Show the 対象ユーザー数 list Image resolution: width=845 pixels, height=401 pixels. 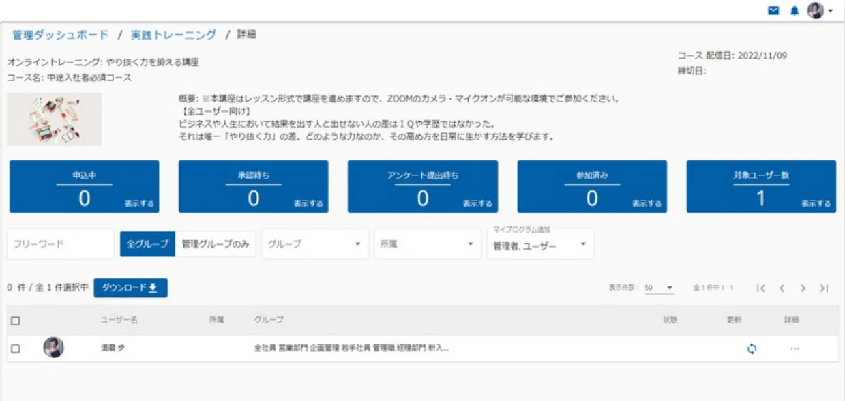(x=816, y=203)
